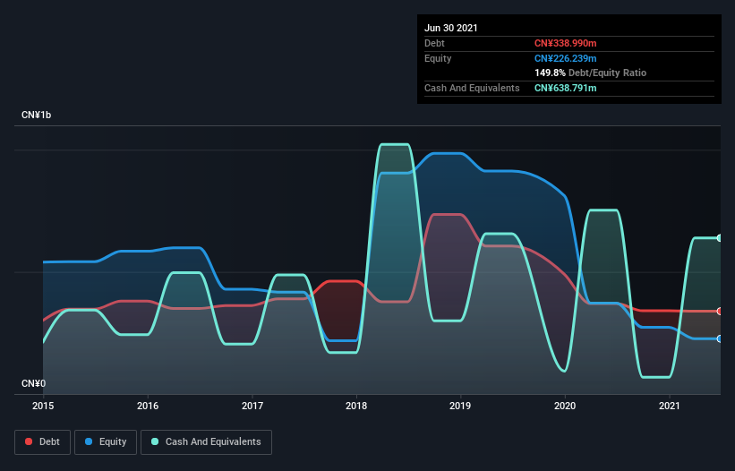
Task: Click the teal Cash legend dot
Action: coord(155,441)
